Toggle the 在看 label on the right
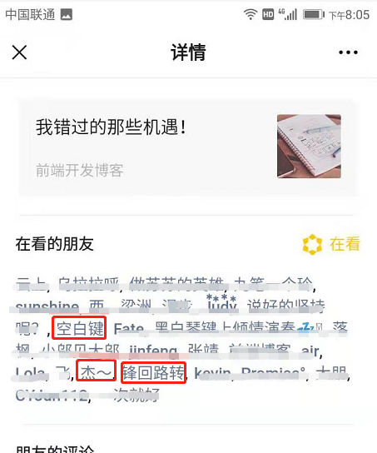The height and width of the screenshot is (453, 377). pos(345,244)
